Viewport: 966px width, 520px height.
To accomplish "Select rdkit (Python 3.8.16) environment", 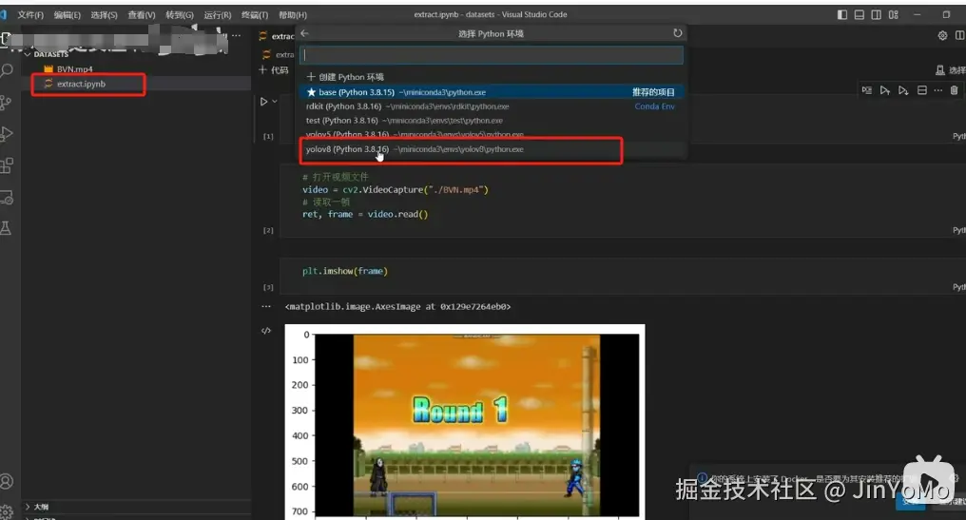I will (x=491, y=106).
